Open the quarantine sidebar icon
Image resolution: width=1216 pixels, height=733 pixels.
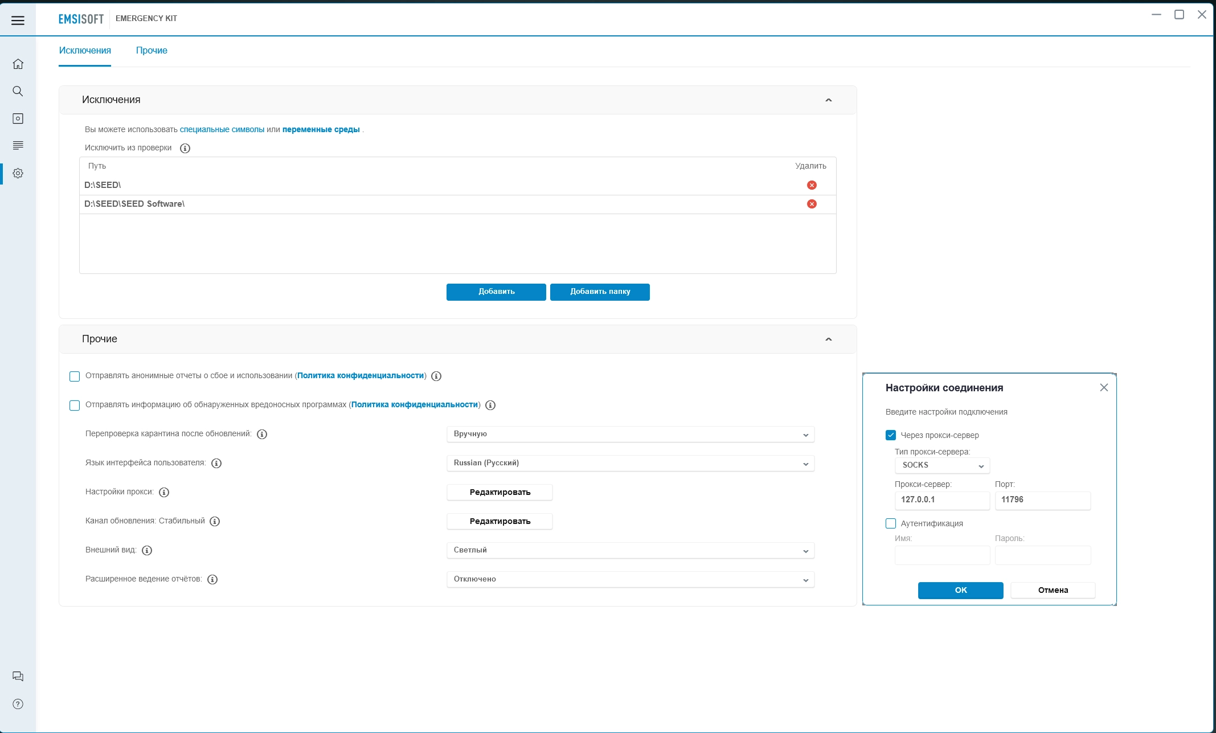coord(18,118)
